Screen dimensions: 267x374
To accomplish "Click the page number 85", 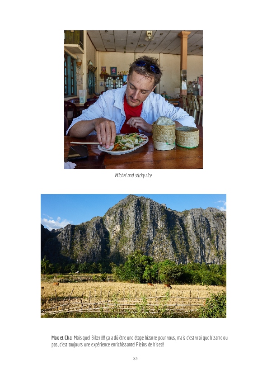I will (x=135, y=358).
